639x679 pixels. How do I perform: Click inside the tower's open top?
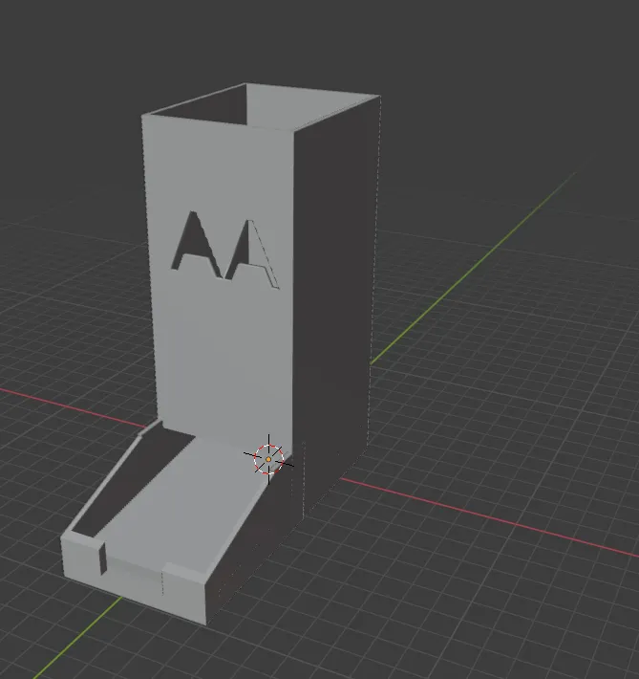[260, 105]
